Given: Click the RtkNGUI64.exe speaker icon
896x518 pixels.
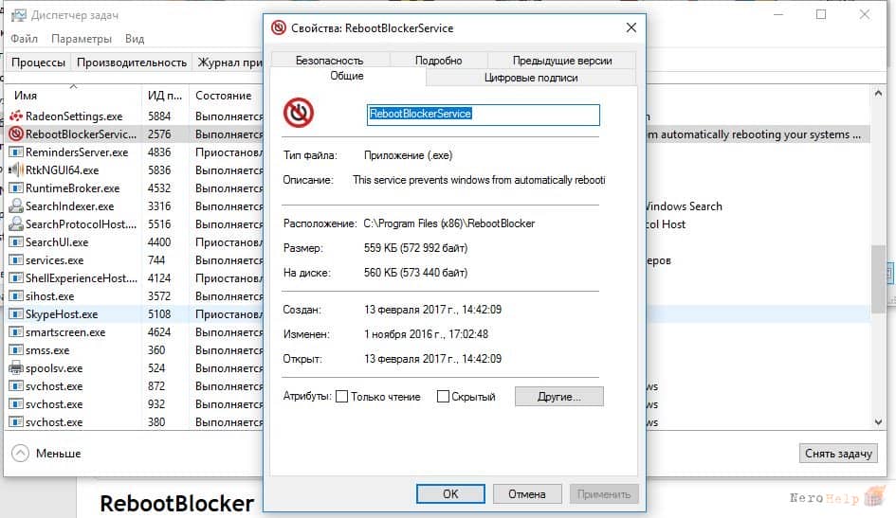Looking at the screenshot, I should (16, 170).
